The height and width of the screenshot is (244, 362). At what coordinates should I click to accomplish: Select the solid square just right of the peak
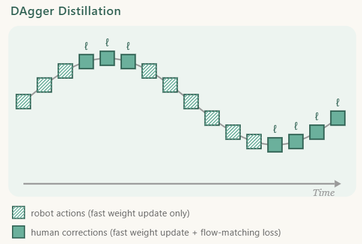(x=128, y=61)
